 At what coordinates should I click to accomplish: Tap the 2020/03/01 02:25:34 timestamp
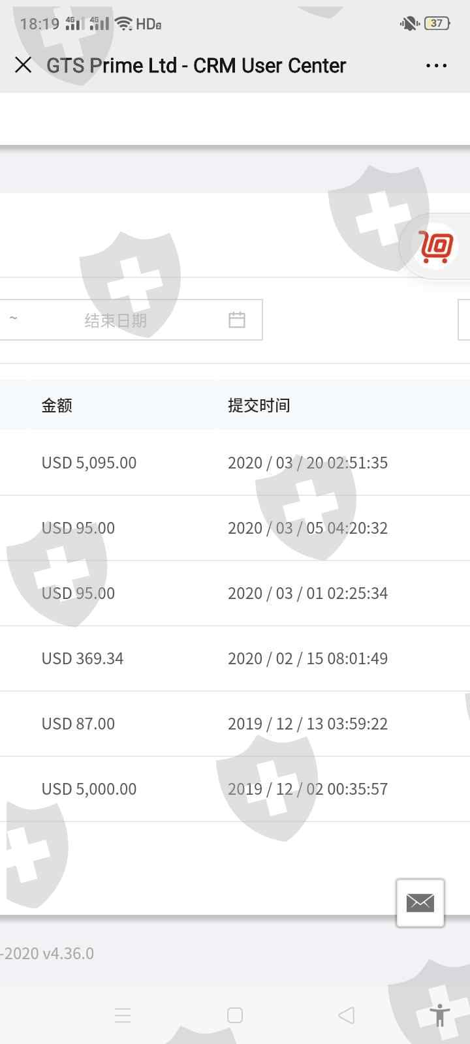click(307, 593)
